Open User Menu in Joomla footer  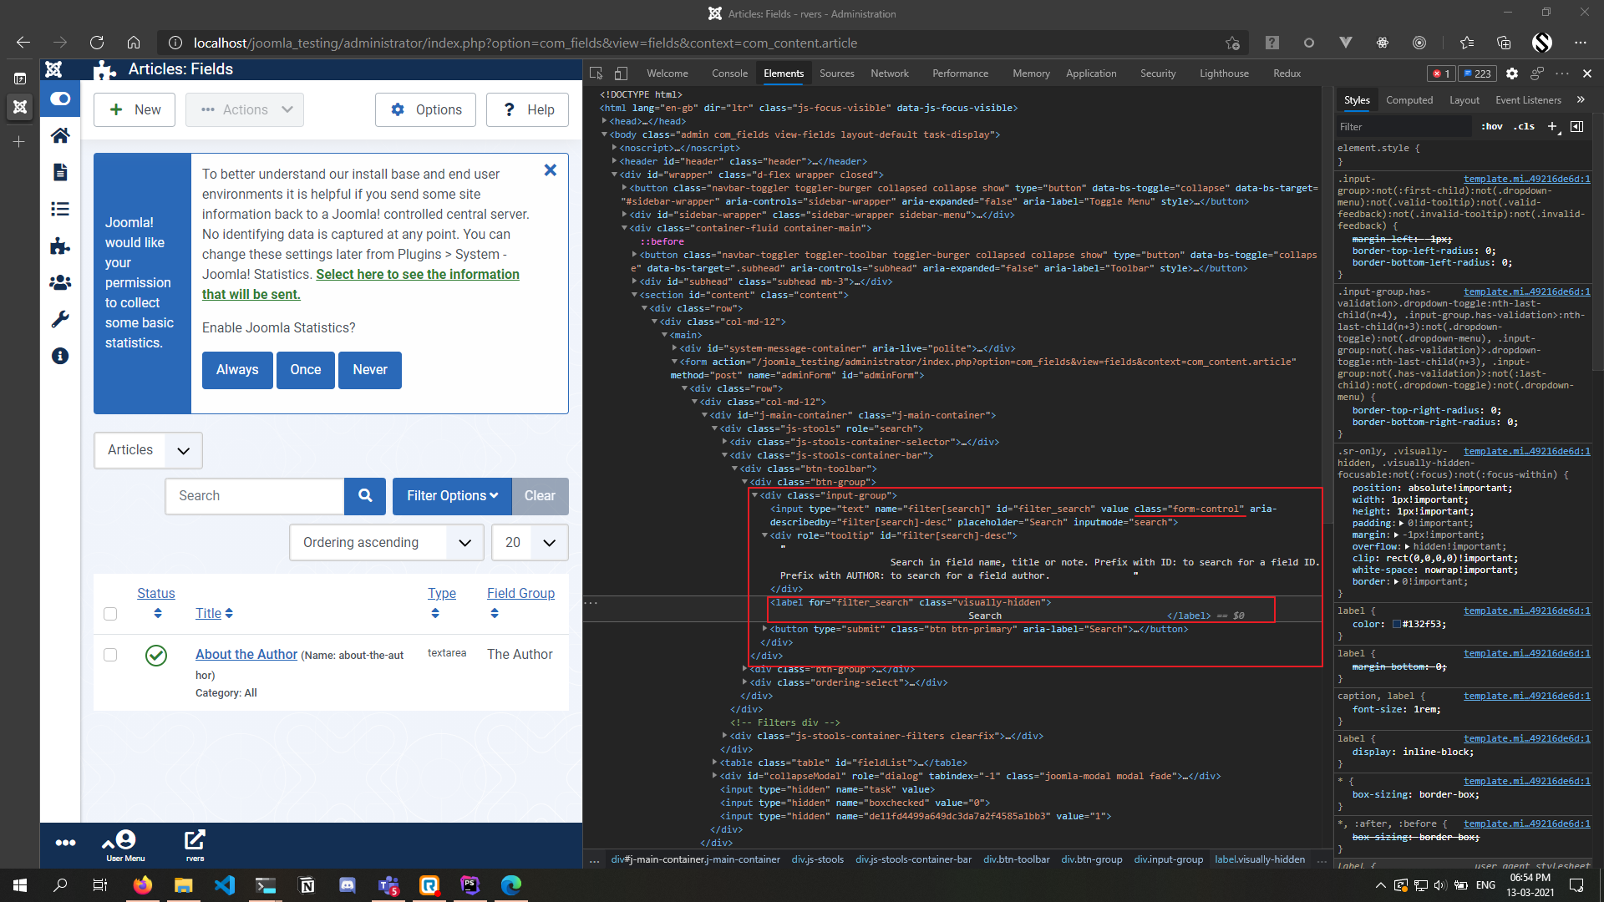[125, 845]
